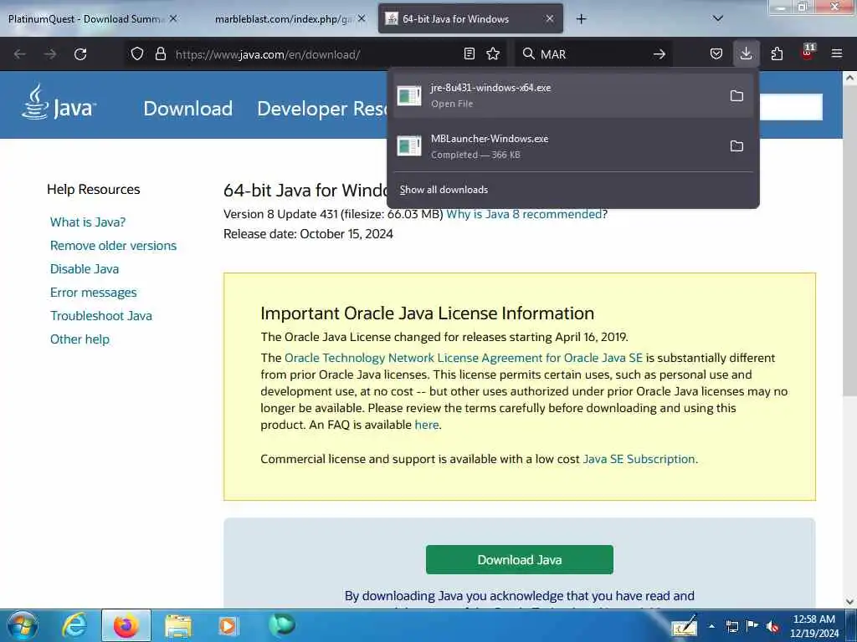
Task: Open the green marble app taskbar icon
Action: point(282,624)
